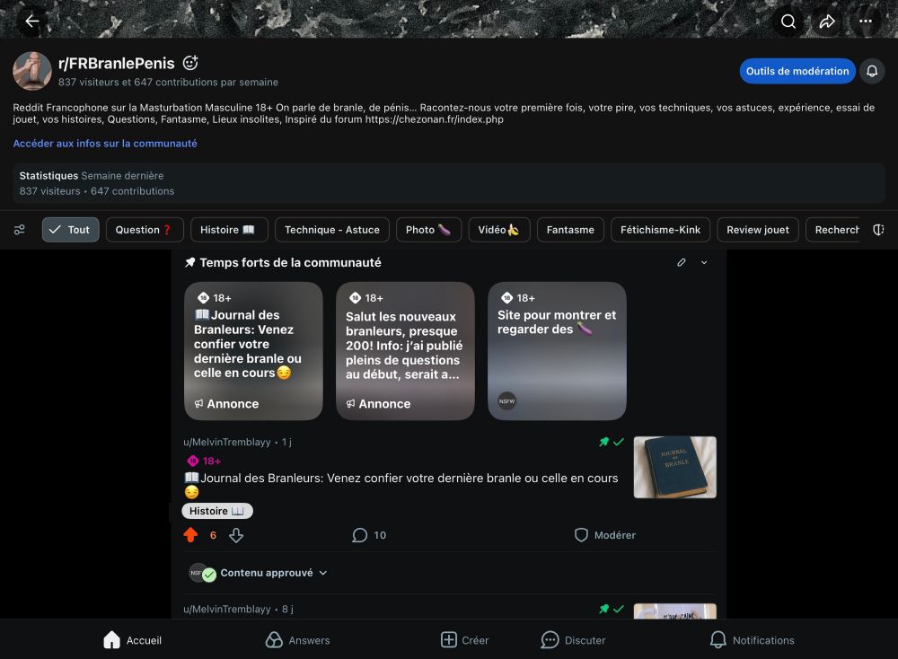The width and height of the screenshot is (898, 659).
Task: Tap the share arrow icon
Action: click(x=827, y=22)
